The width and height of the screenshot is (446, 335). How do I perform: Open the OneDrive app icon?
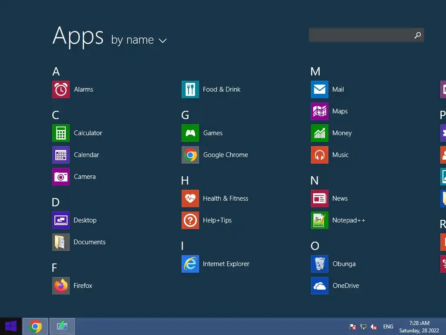click(x=320, y=286)
